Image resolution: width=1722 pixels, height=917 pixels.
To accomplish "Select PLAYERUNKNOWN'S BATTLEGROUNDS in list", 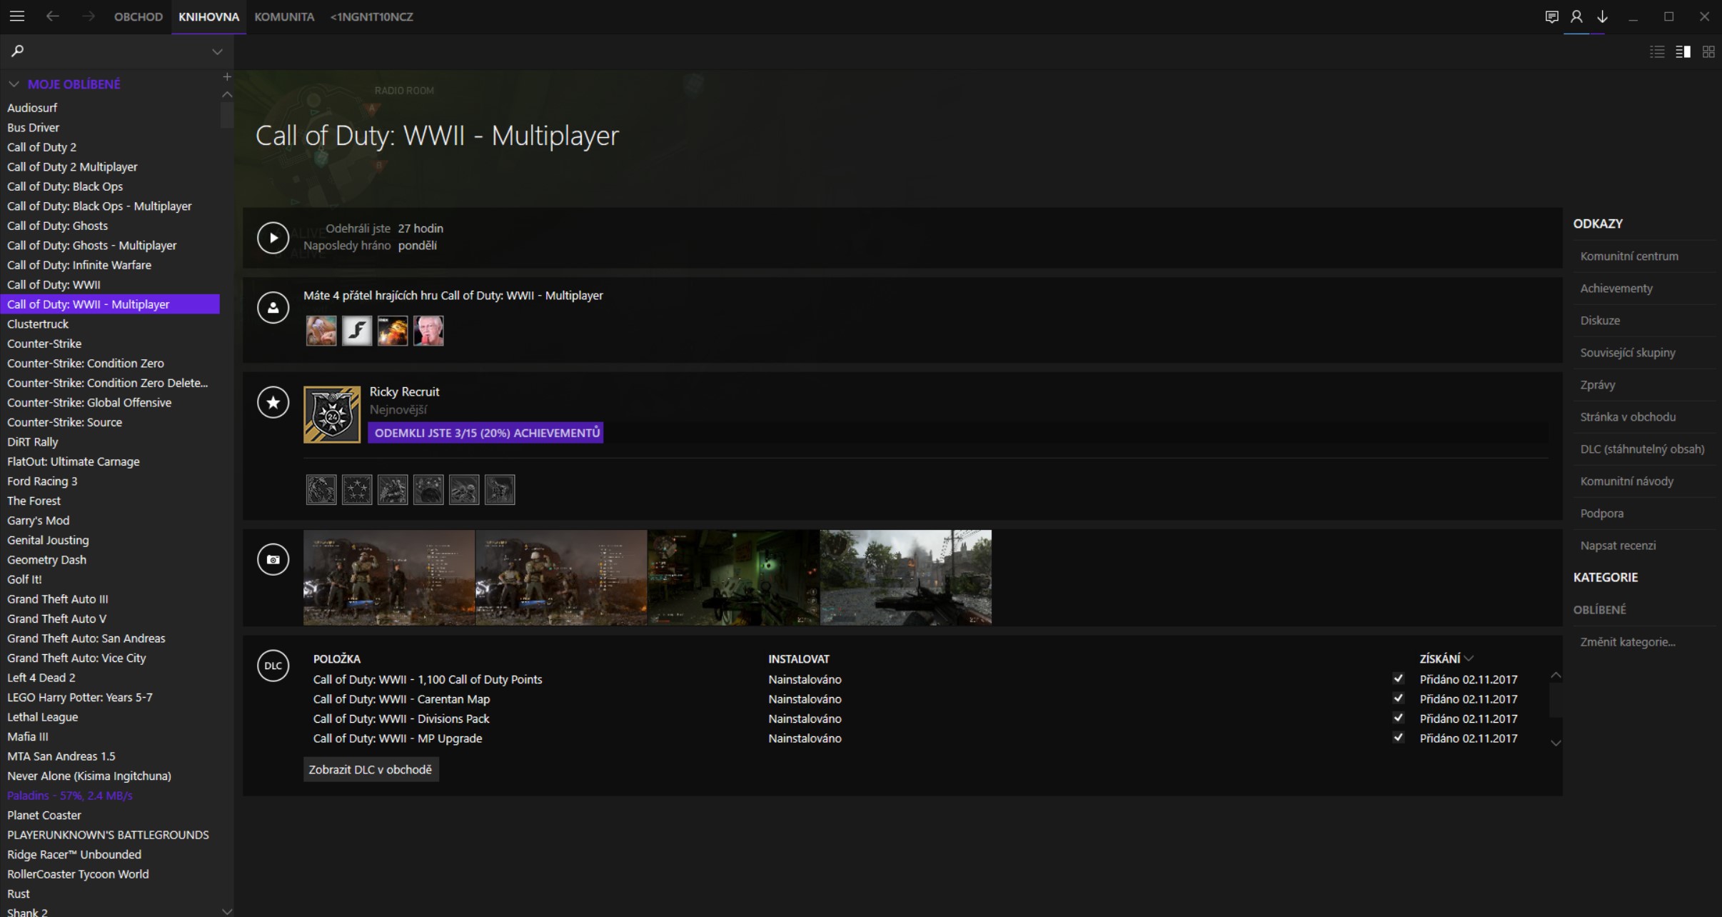I will (x=108, y=834).
